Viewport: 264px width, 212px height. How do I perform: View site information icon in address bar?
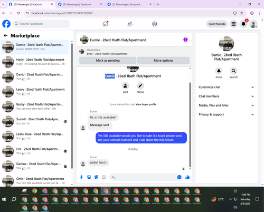coord(27,13)
